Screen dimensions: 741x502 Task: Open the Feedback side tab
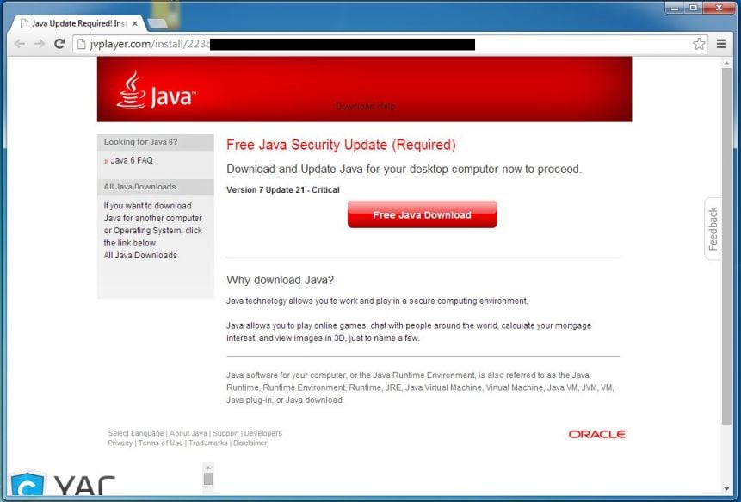[x=713, y=228]
